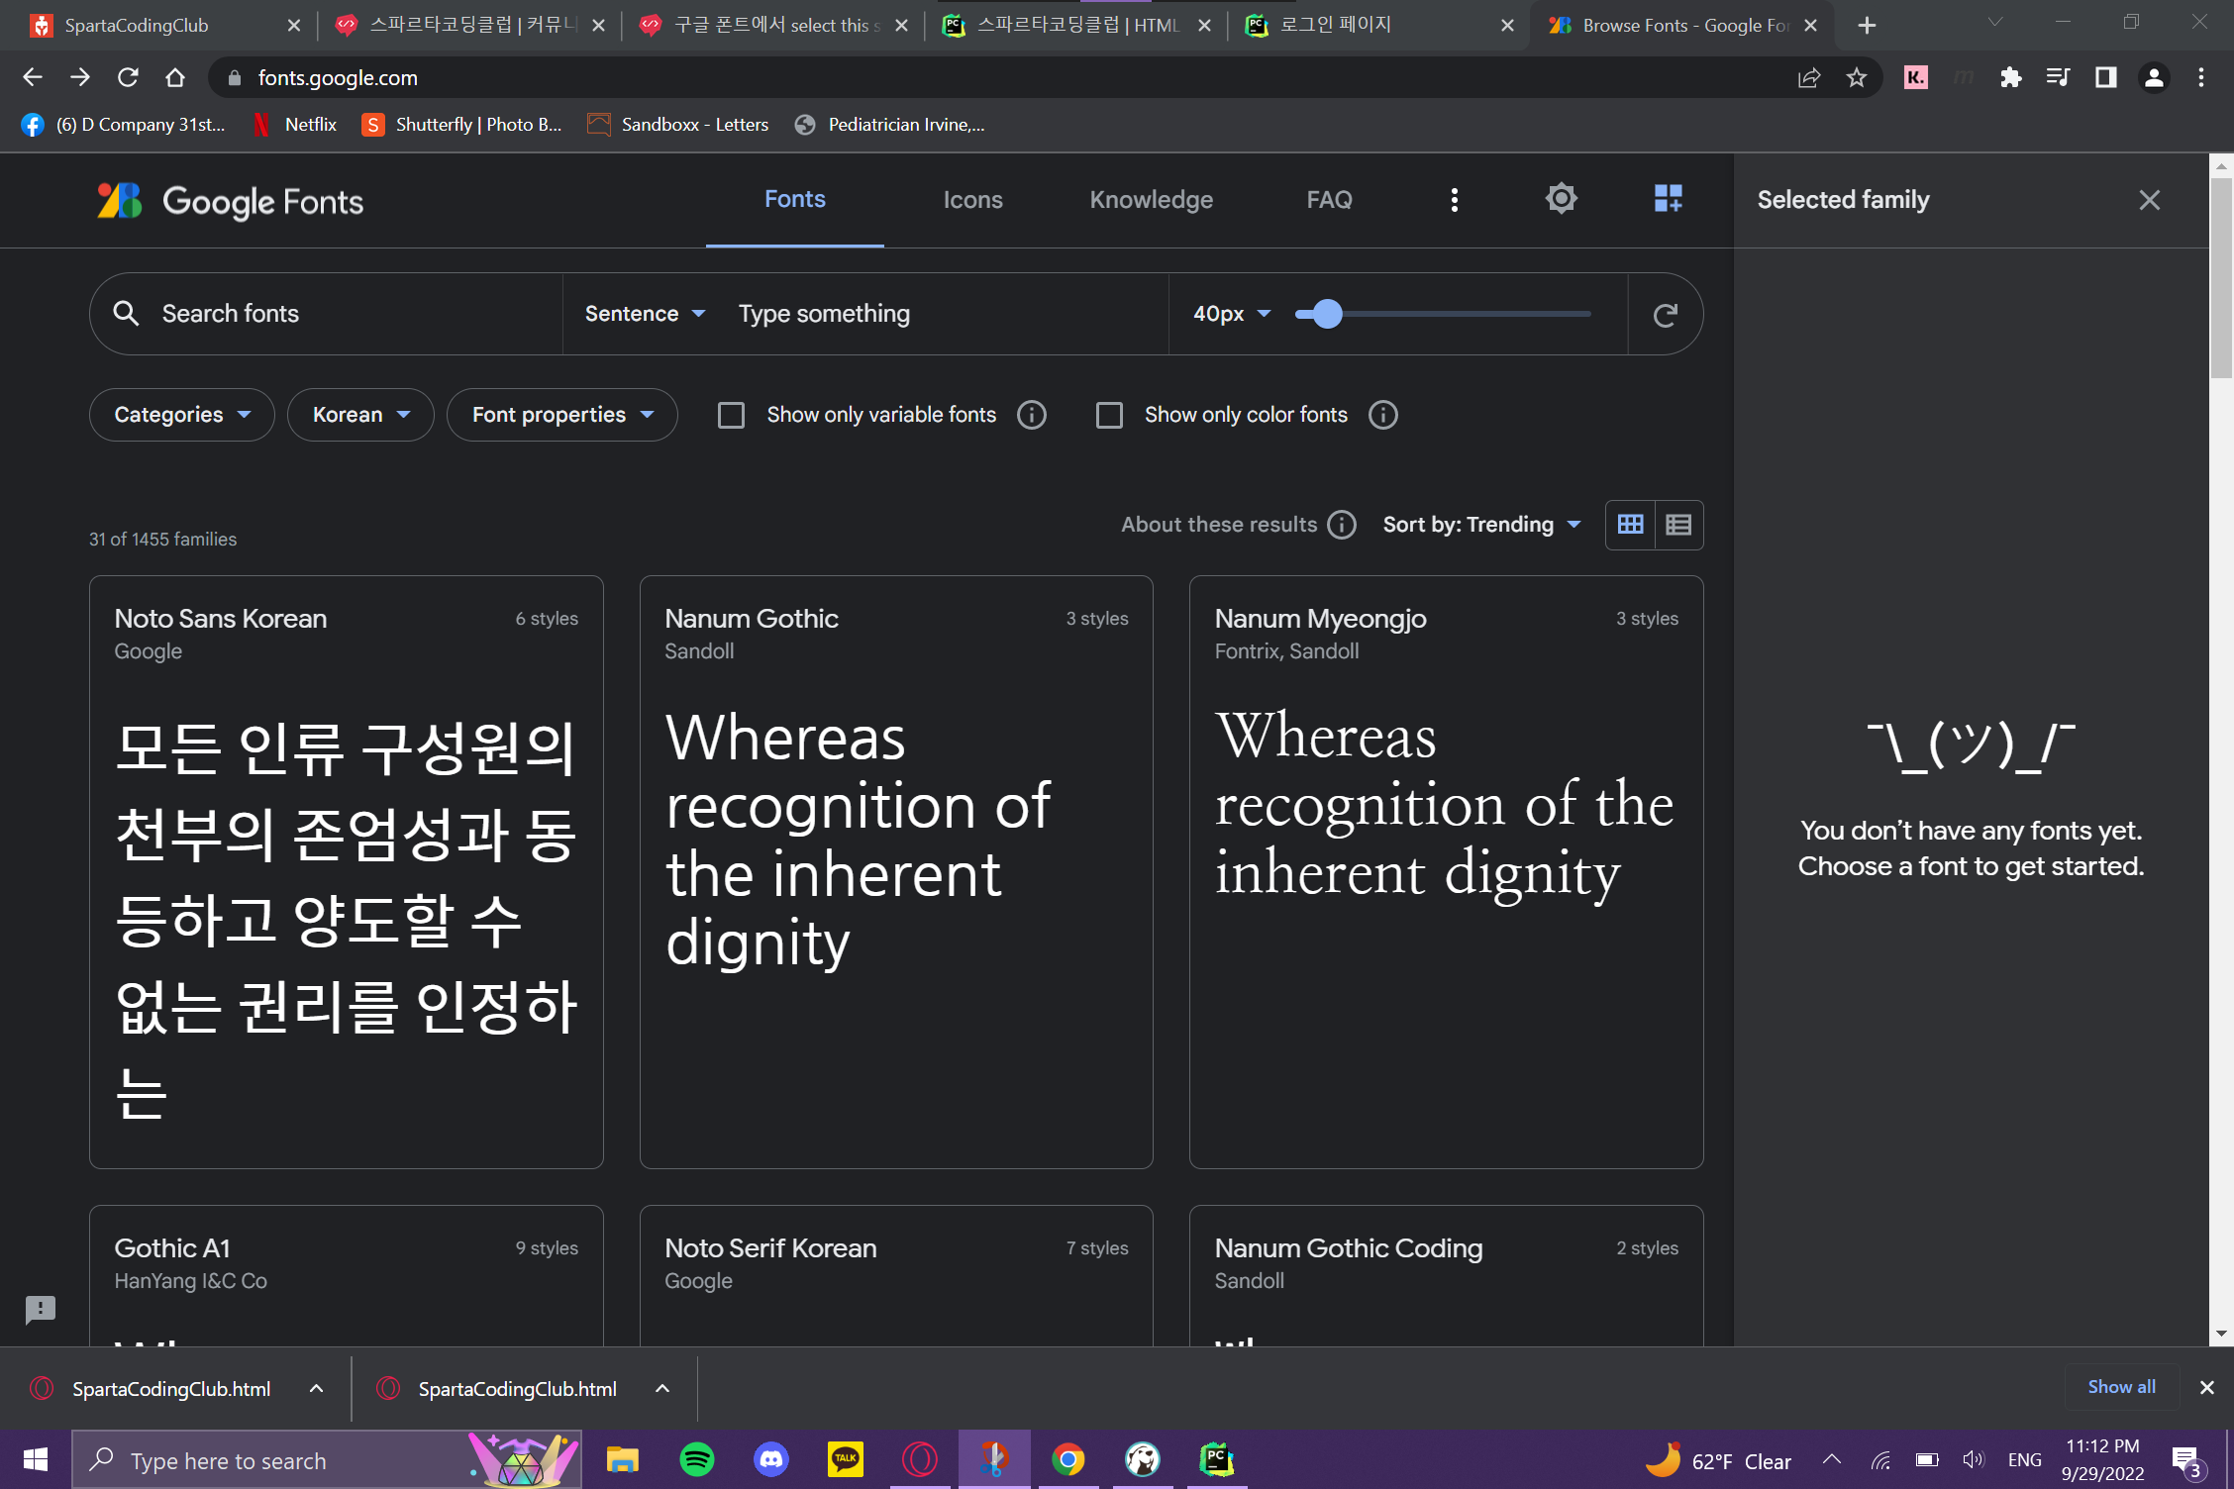Open a new browser tab
The width and height of the screenshot is (2234, 1489).
[1868, 25]
